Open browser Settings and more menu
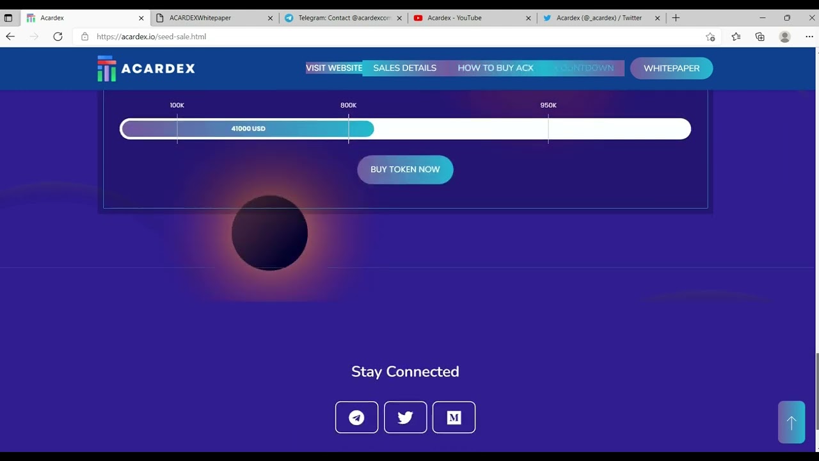The image size is (819, 461). pyautogui.click(x=809, y=36)
